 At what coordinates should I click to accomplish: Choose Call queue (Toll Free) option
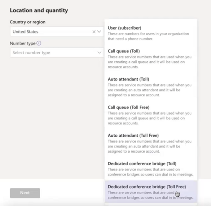point(151,115)
